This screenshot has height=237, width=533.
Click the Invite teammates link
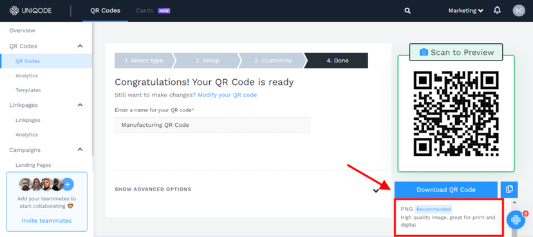tap(46, 221)
